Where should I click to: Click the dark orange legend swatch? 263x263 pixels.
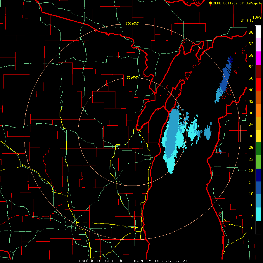point(258,97)
